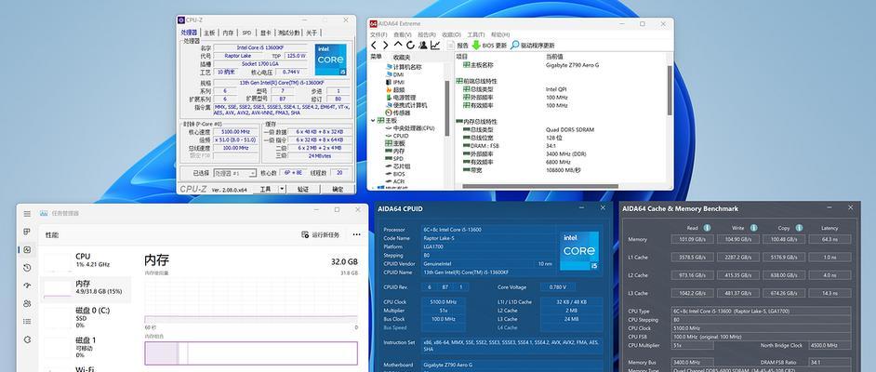Click Up arrow in AIDA64 Extreme toolbar
The width and height of the screenshot is (876, 372).
[398, 44]
